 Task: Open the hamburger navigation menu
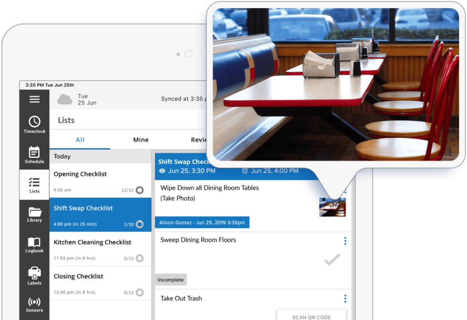pyautogui.click(x=34, y=99)
